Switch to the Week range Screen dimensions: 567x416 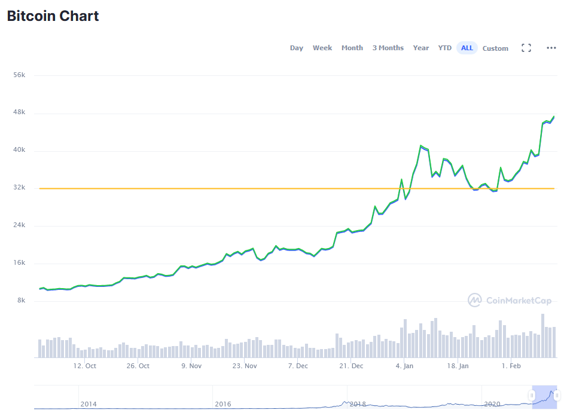tap(322, 48)
